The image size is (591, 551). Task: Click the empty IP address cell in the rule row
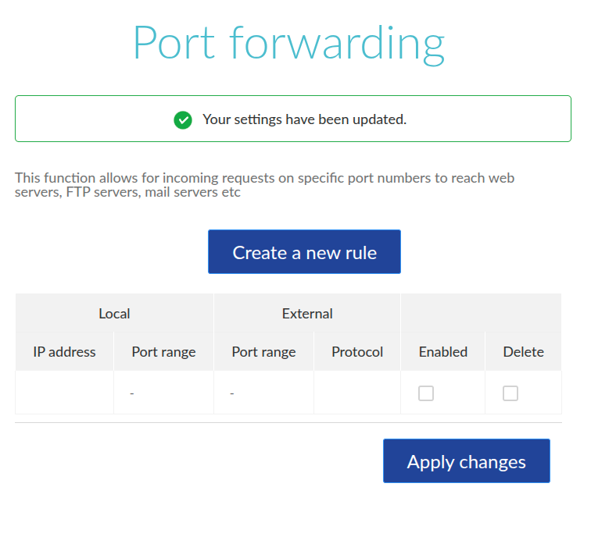click(64, 393)
